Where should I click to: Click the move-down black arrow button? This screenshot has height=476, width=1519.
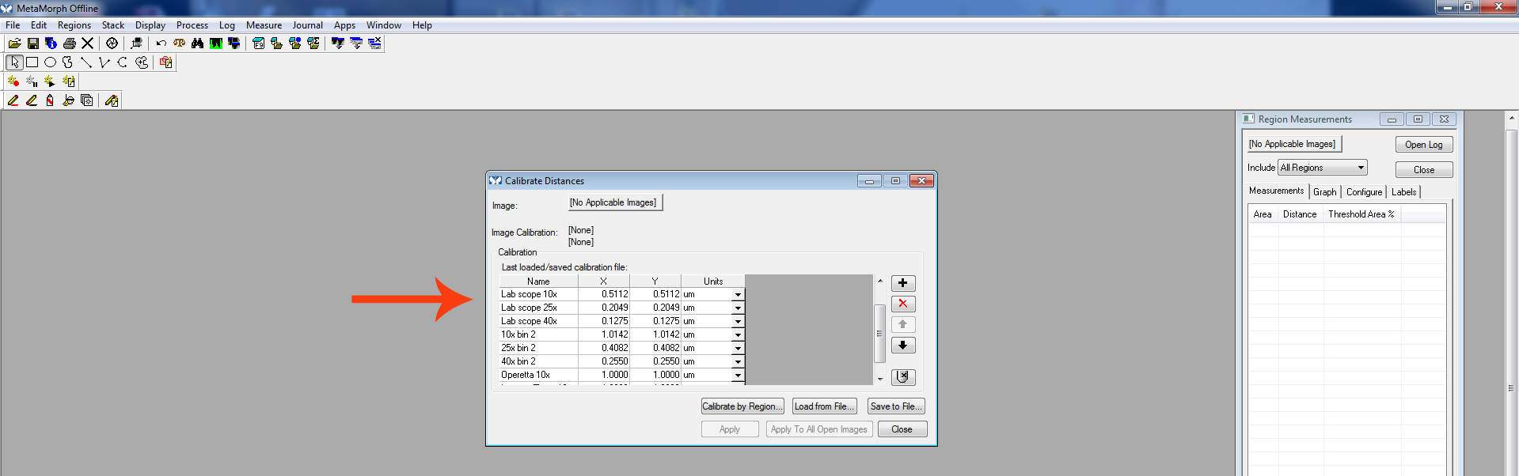[x=903, y=346]
